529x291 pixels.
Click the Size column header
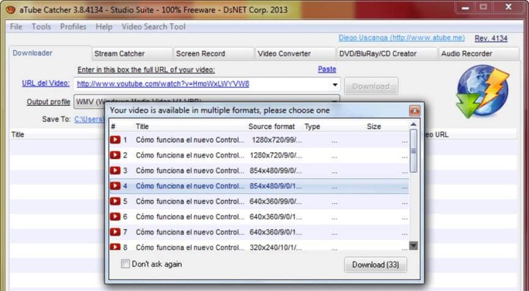click(x=374, y=127)
